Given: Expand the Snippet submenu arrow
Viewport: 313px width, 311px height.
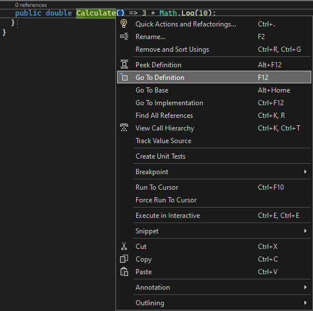Looking at the screenshot, I should (x=305, y=231).
